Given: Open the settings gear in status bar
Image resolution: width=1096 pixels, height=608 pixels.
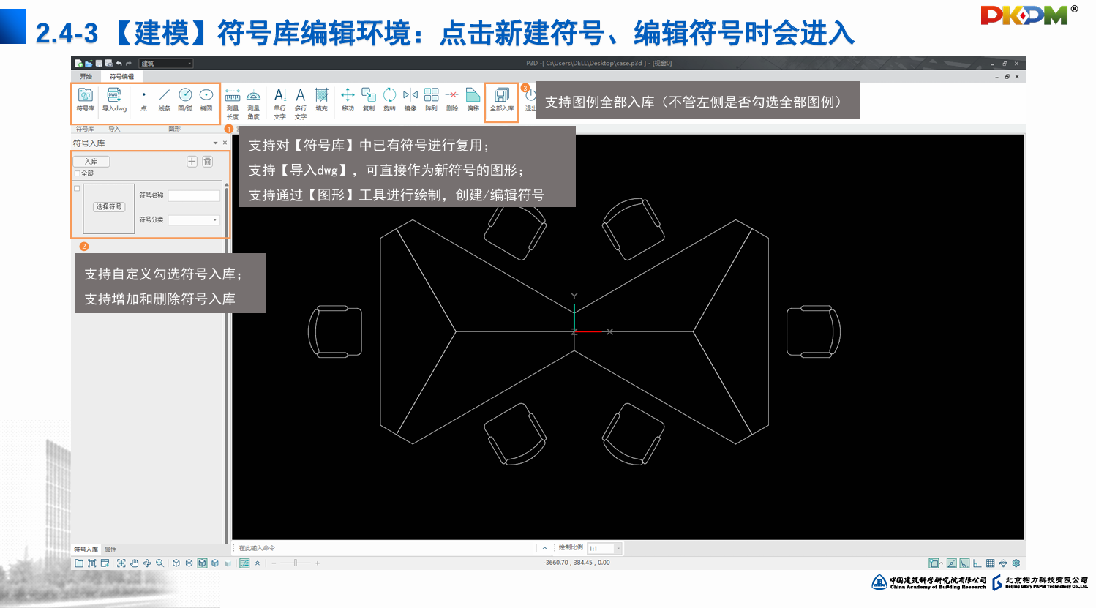Looking at the screenshot, I should point(1016,563).
